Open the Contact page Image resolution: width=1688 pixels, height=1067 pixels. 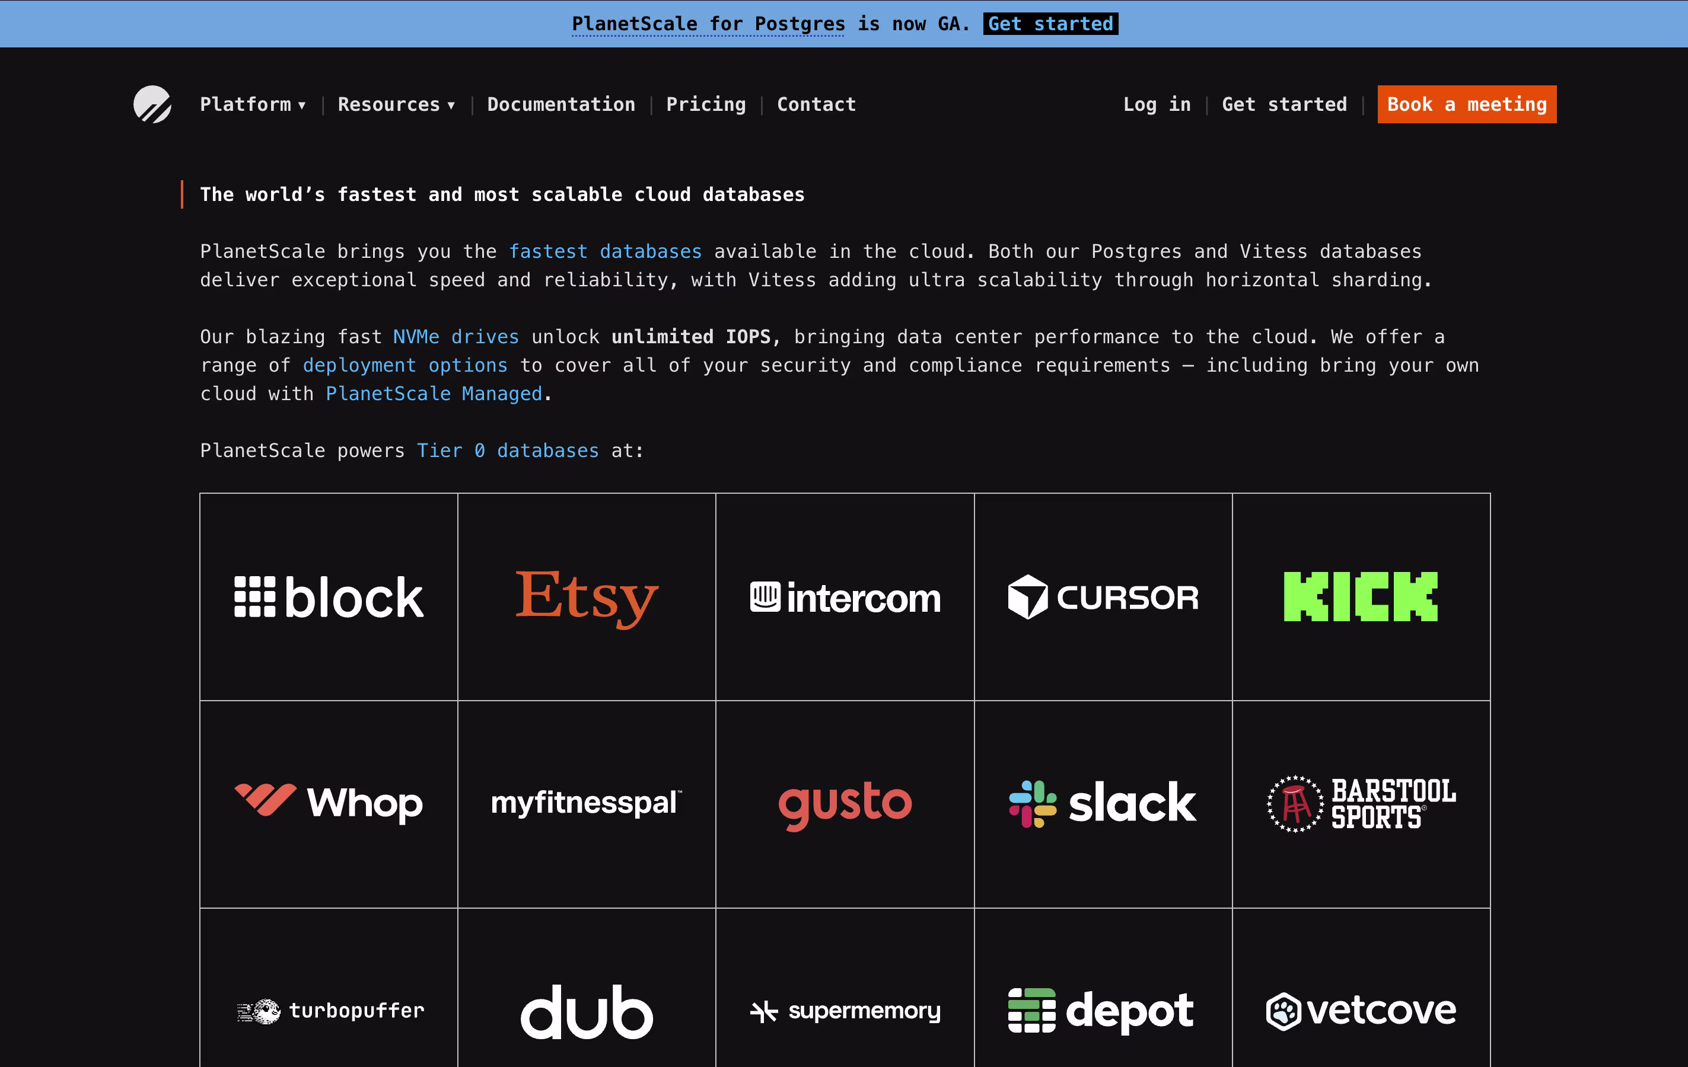[817, 104]
